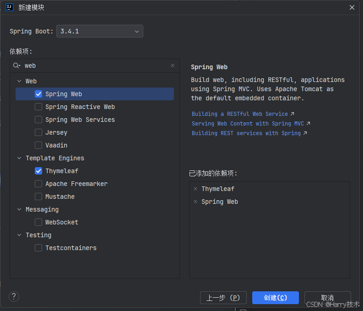Select the Testcontainers row label
Image resolution: width=363 pixels, height=311 pixels.
71,248
